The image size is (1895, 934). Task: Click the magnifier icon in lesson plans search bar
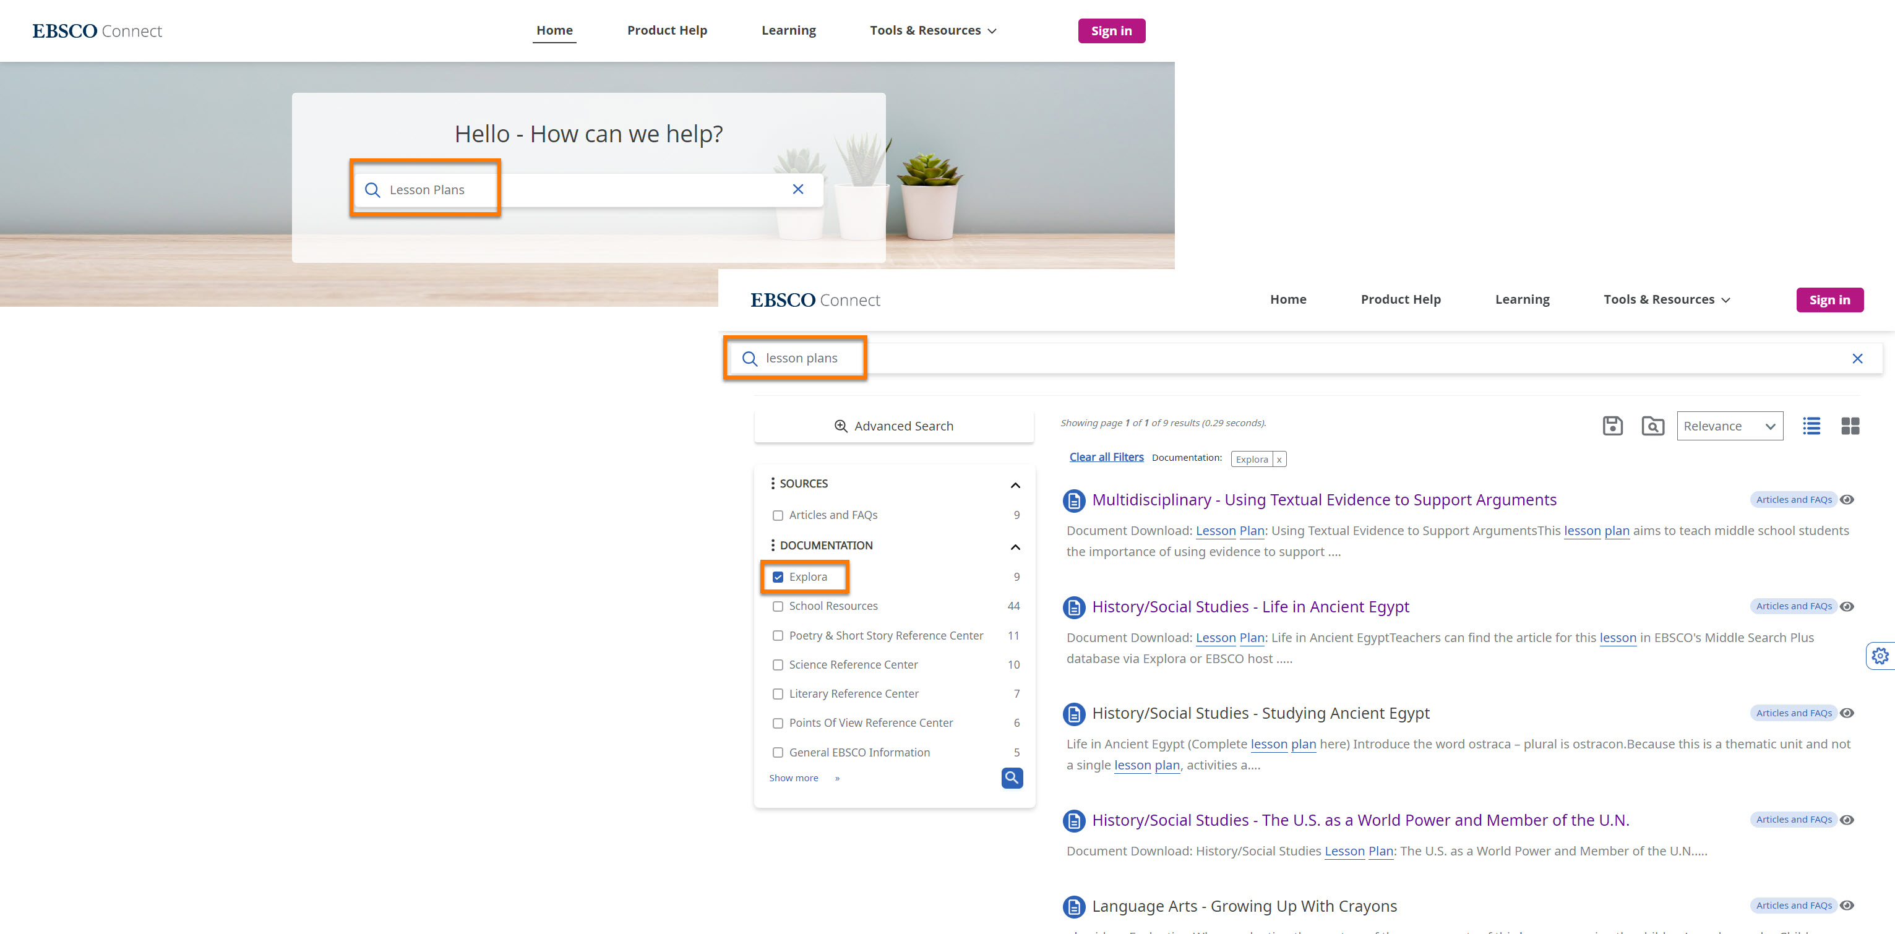pyautogui.click(x=750, y=358)
